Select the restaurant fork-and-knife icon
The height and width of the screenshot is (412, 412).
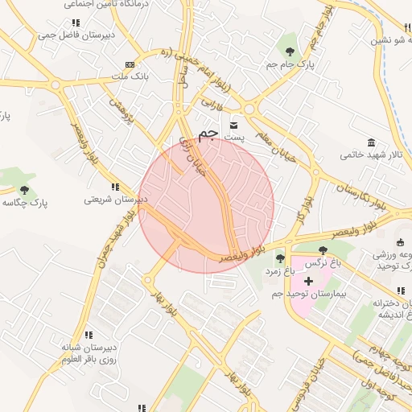[x=408, y=27]
